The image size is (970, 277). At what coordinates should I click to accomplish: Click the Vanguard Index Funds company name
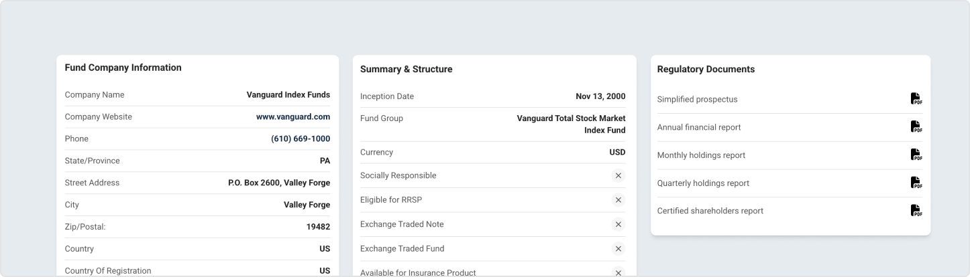pyautogui.click(x=288, y=95)
